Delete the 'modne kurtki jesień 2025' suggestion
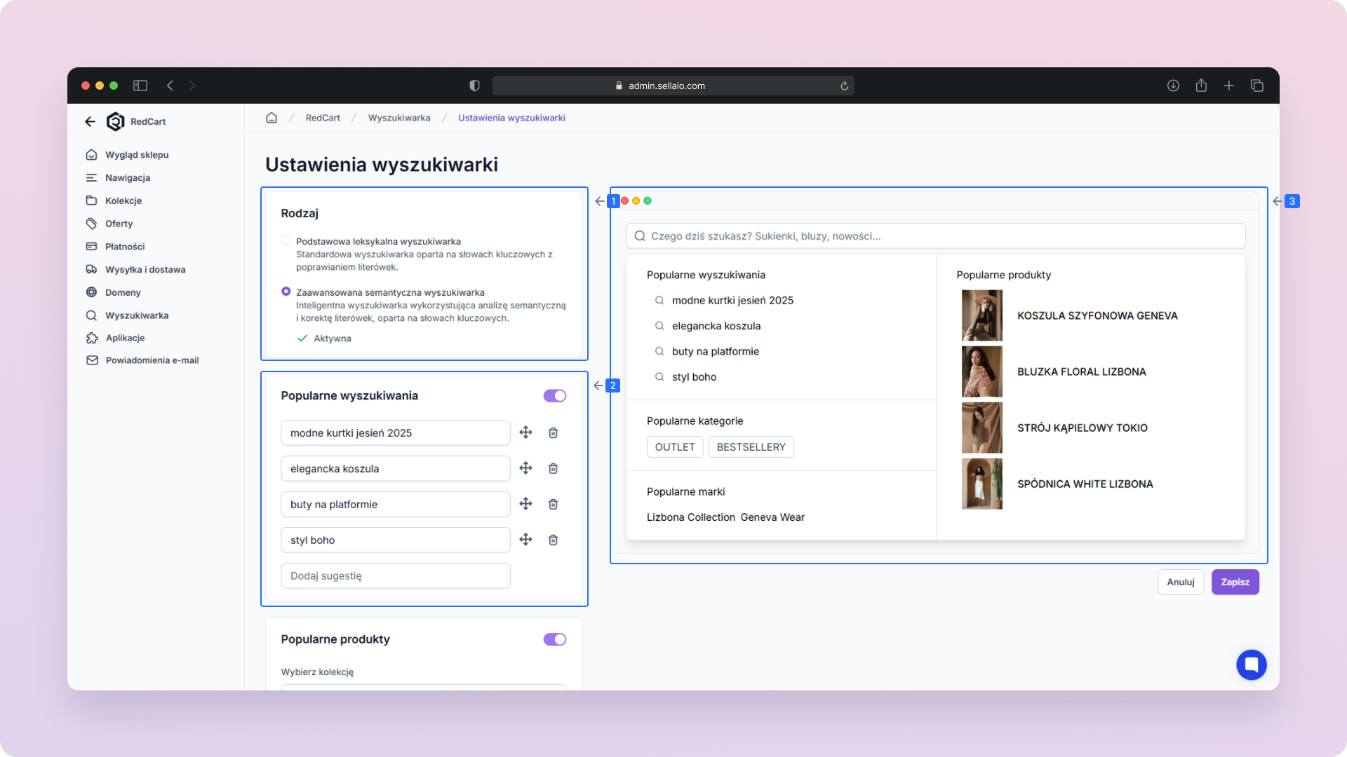Viewport: 1347px width, 757px height. tap(553, 433)
